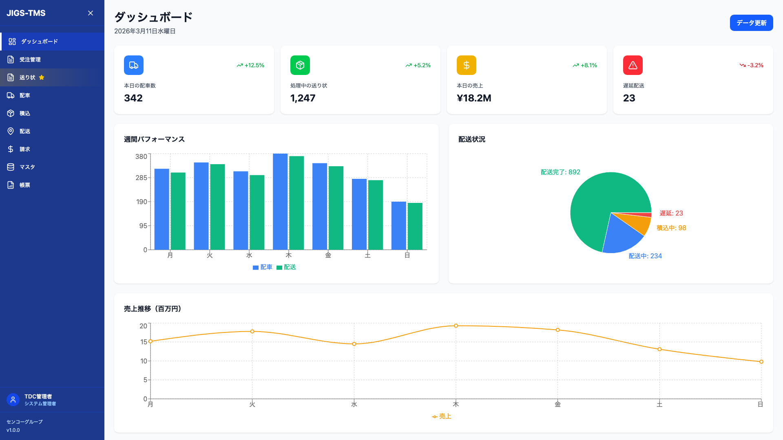Click the truck icon on 本日の配車数 card

tap(133, 65)
